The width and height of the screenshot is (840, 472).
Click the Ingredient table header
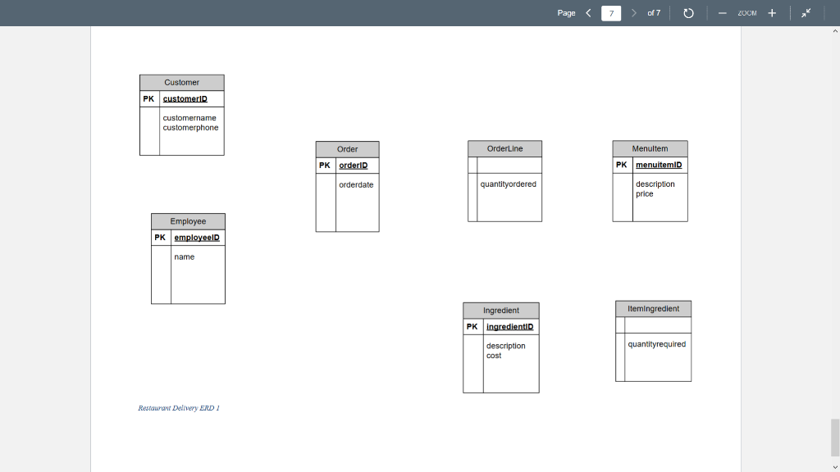point(500,310)
